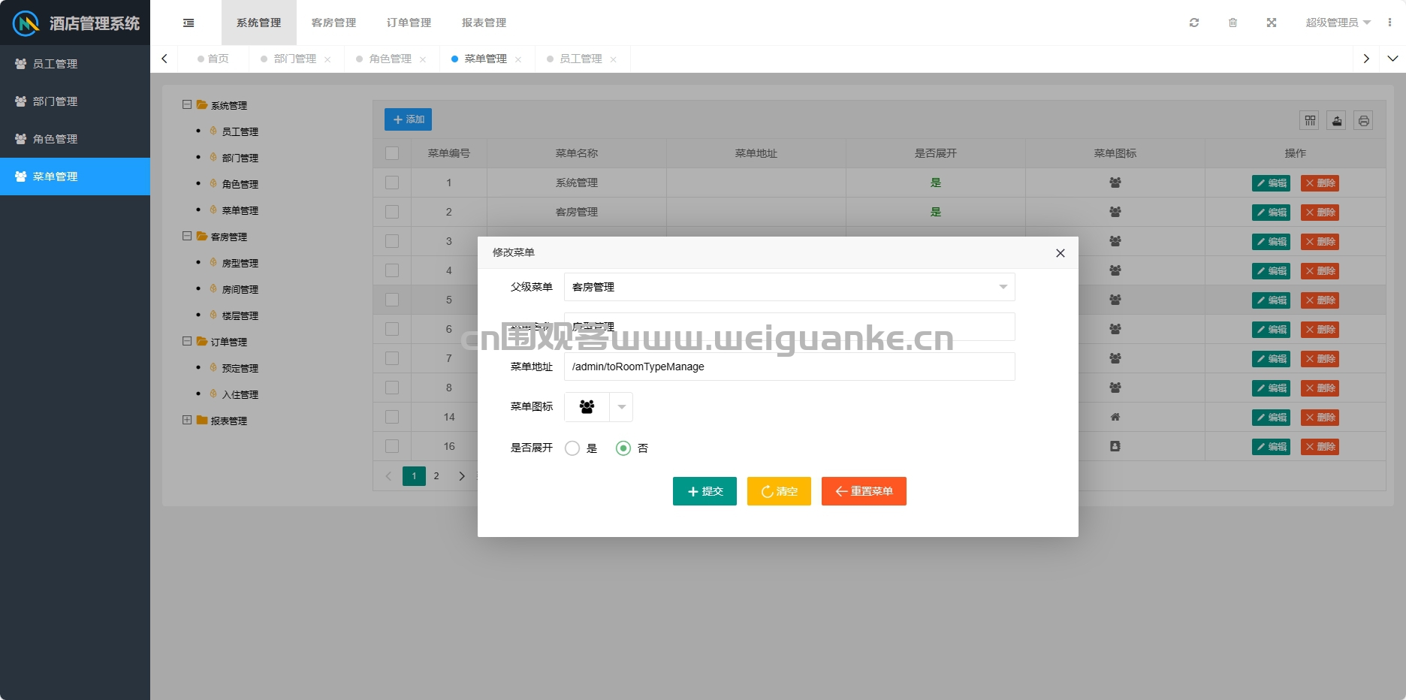Click 删除 button for row 2
Viewport: 1406px width, 700px height.
pyautogui.click(x=1320, y=213)
